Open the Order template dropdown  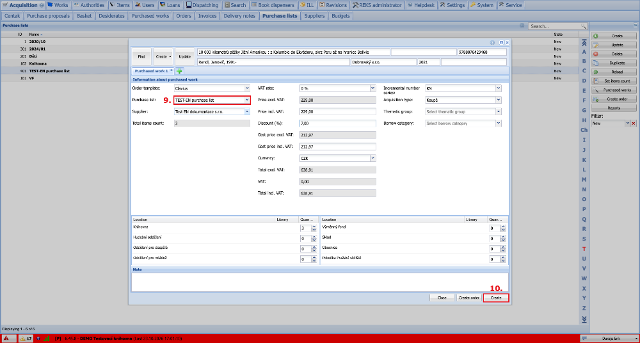[247, 88]
